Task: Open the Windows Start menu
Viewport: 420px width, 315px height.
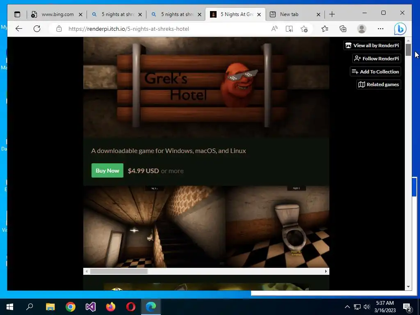Action: click(x=10, y=307)
